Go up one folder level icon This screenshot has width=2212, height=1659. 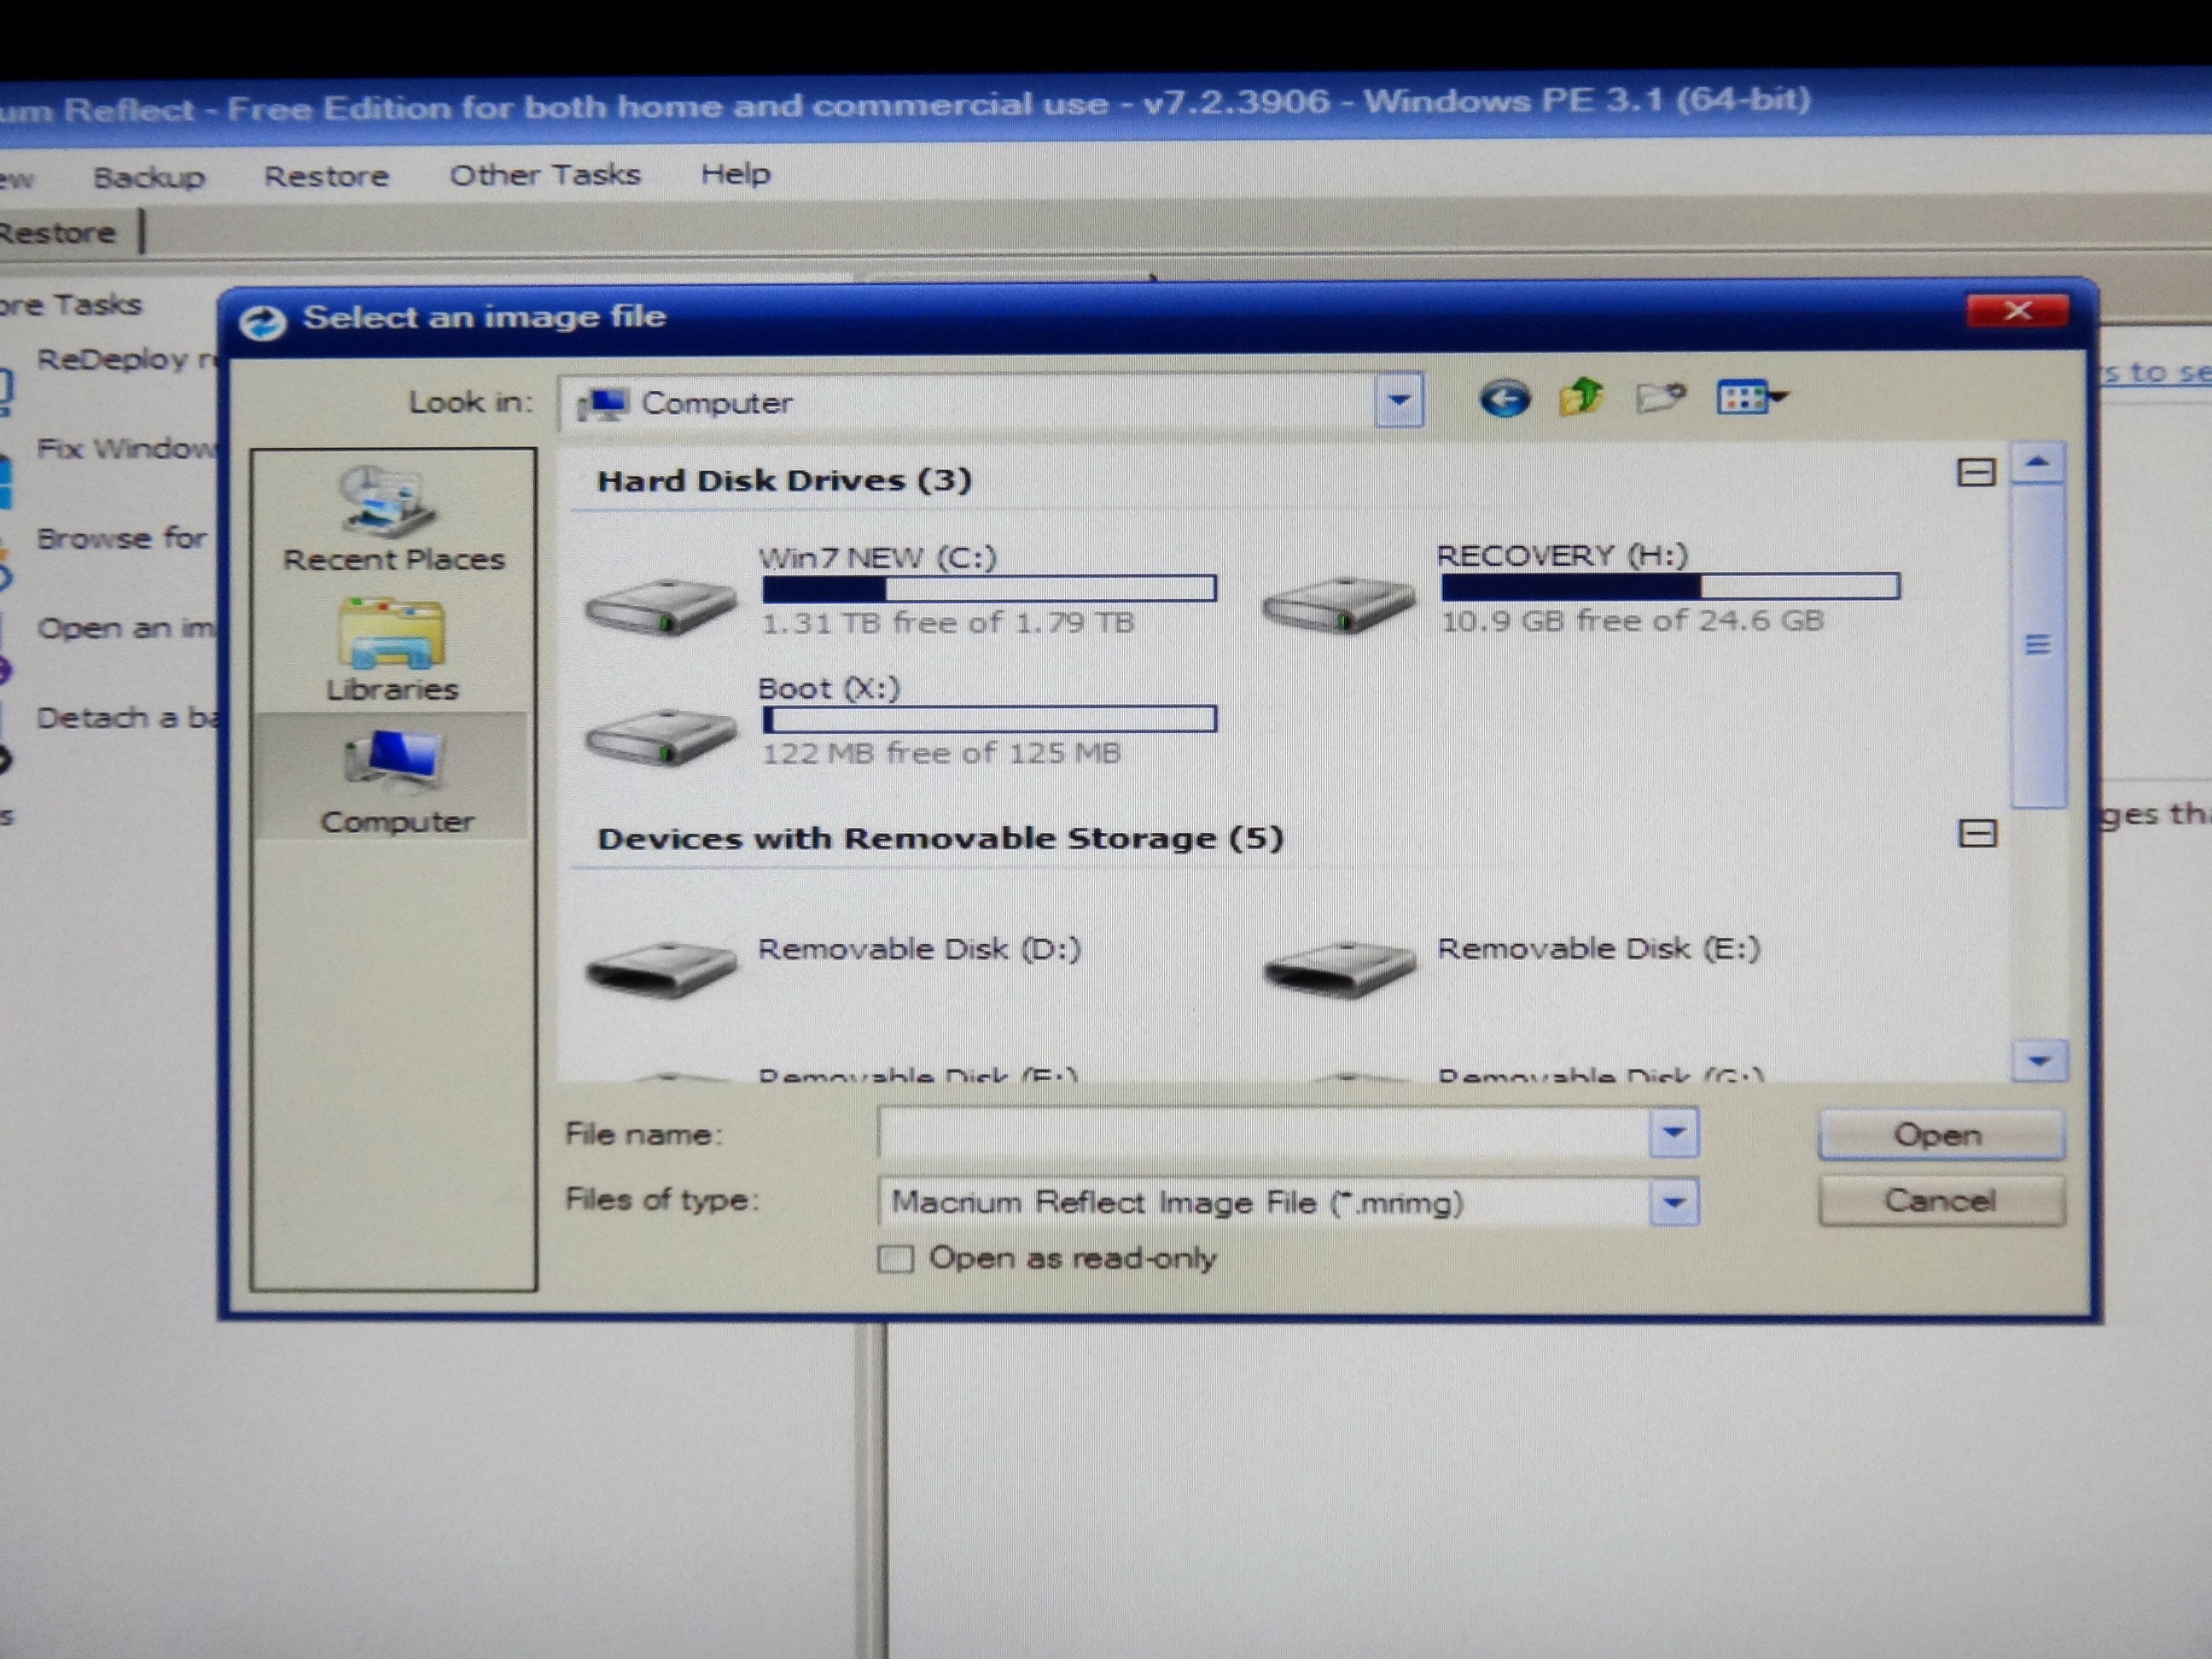coord(1582,398)
